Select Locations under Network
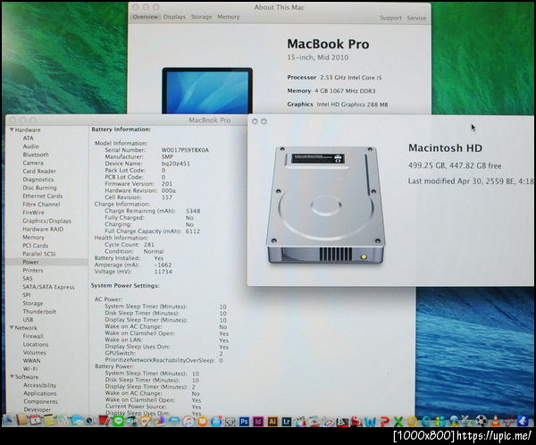Image resolution: width=536 pixels, height=445 pixels. [x=36, y=344]
